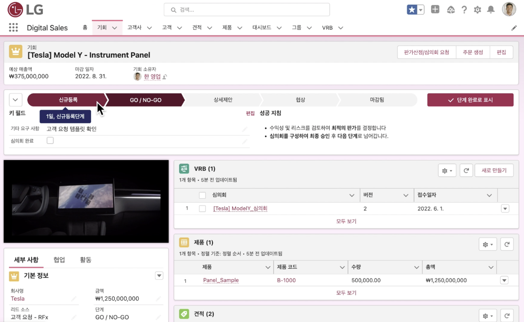Viewport: 524px width, 322px height.
Task: Open the Panel_Sample row actions dropdown
Action: click(x=504, y=280)
